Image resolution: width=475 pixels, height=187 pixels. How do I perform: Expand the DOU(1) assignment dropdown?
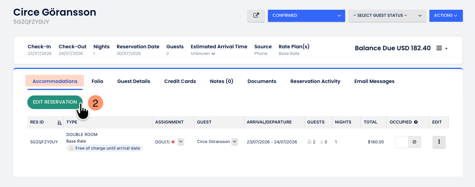coord(181,142)
